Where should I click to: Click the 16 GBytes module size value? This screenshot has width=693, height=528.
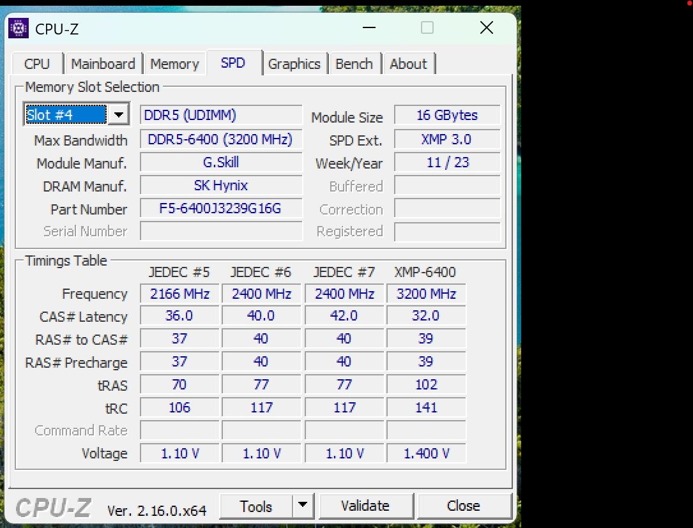coord(447,116)
